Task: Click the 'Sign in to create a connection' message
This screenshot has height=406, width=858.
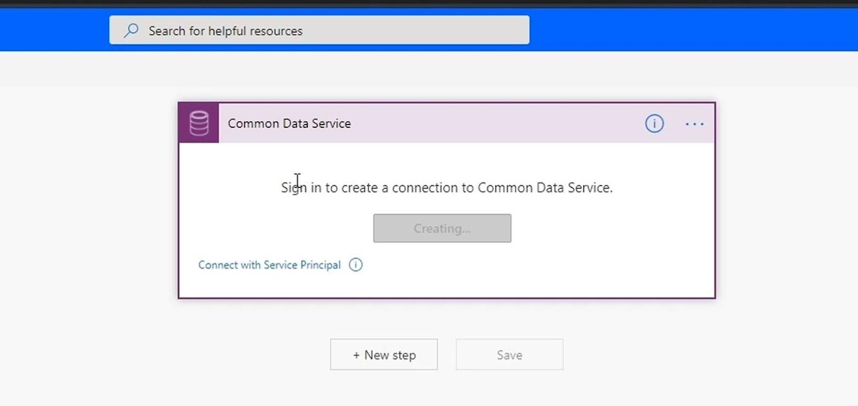Action: (x=447, y=188)
